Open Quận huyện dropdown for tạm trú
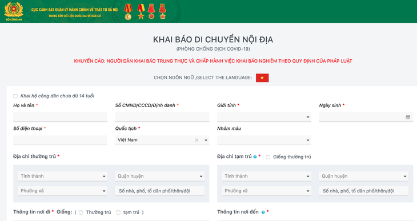Image resolution: width=417 pixels, height=221 pixels. (363, 176)
